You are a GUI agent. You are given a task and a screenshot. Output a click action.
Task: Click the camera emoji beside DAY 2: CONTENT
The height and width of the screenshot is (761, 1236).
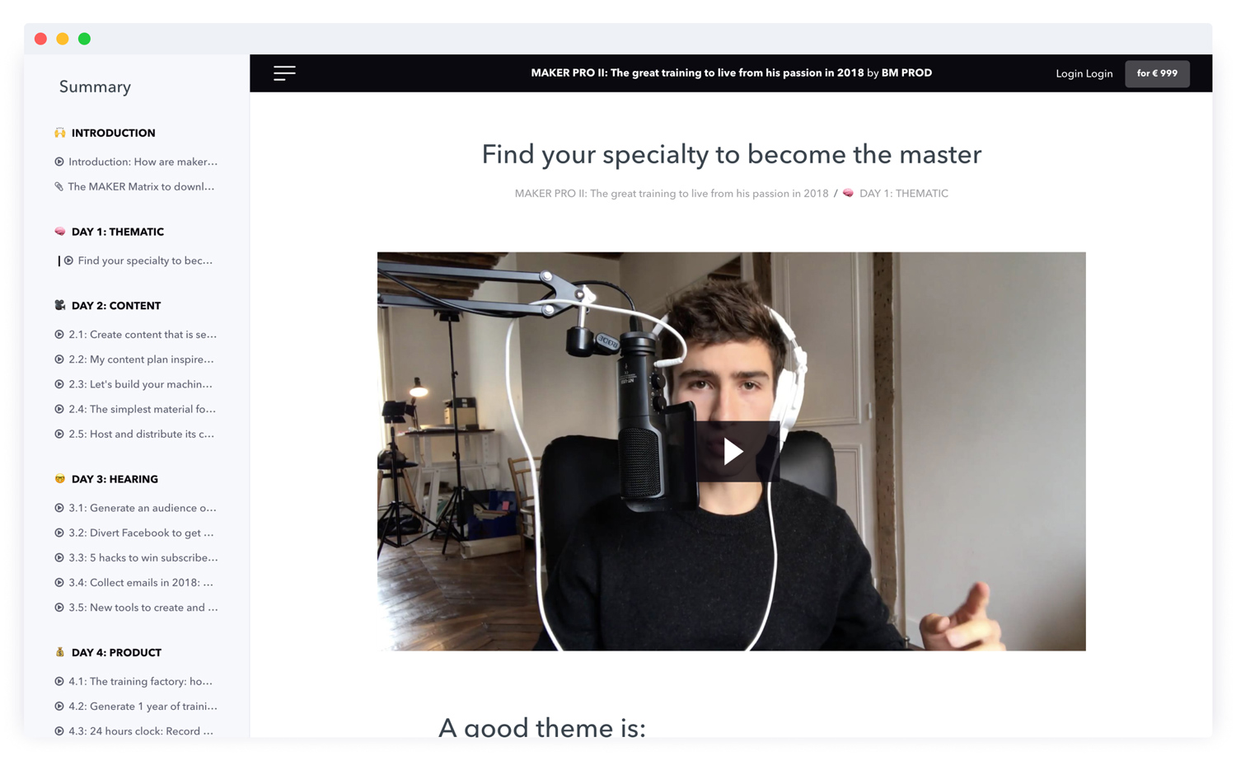pos(59,305)
